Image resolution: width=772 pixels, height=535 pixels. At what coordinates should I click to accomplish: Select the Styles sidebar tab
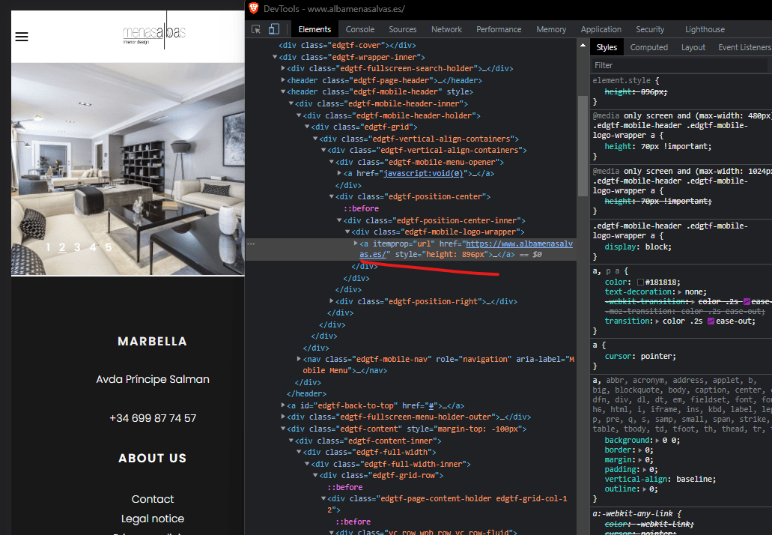click(607, 47)
